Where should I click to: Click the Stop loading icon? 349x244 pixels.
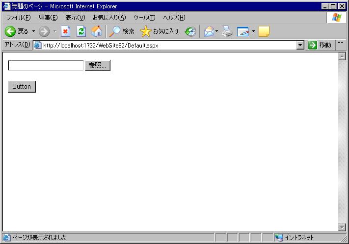pos(65,31)
